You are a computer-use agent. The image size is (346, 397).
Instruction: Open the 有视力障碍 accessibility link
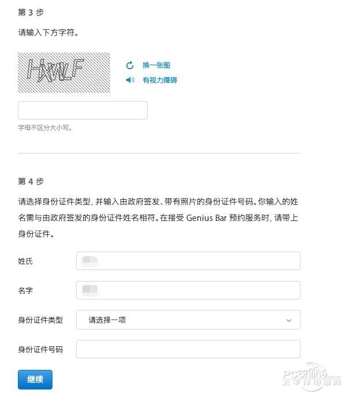[160, 80]
